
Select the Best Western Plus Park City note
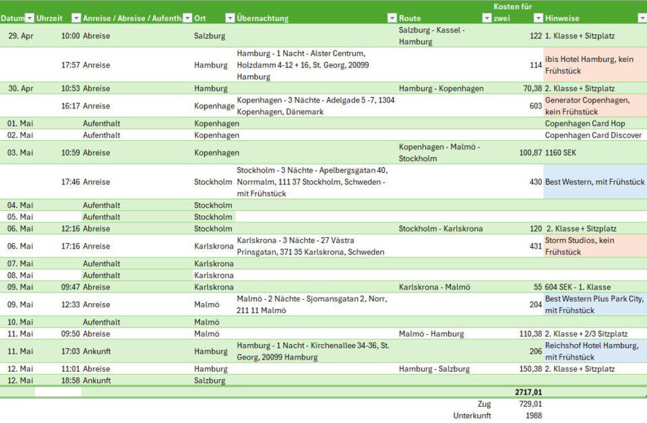[x=595, y=304]
